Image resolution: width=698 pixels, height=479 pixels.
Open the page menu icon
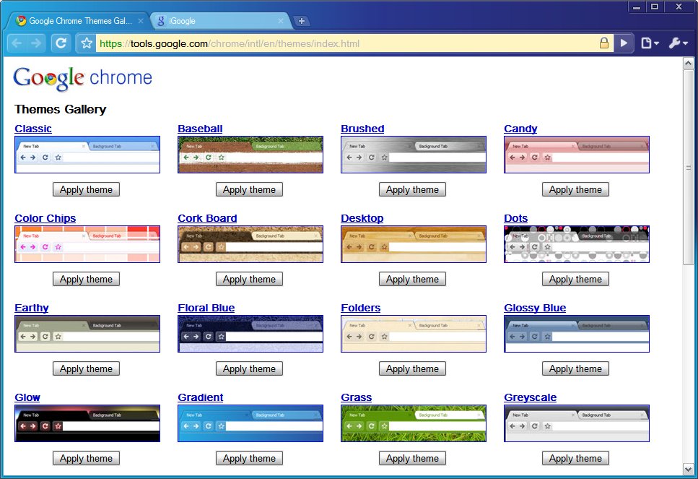pos(650,43)
